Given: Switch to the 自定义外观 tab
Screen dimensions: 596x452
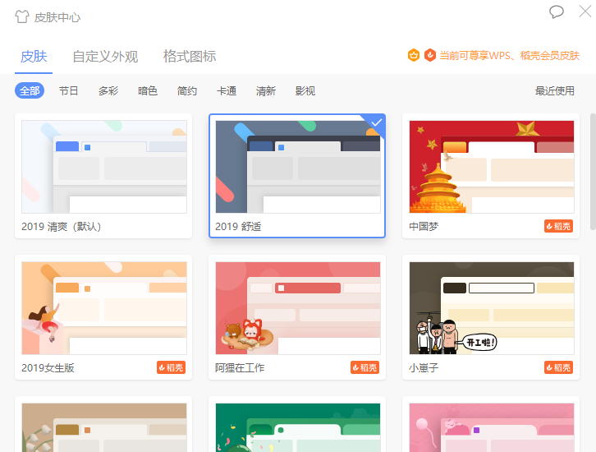Looking at the screenshot, I should coord(105,57).
